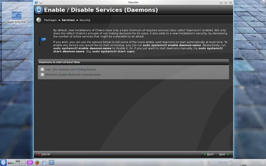Open the Klipper clipboard scissors icon
The height and width of the screenshot is (166, 266).
coord(214,163)
